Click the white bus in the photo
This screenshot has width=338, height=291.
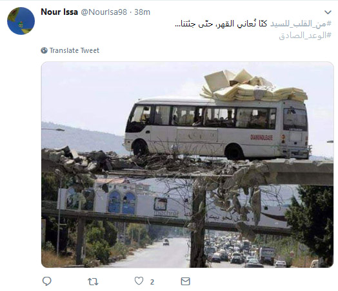[x=217, y=128]
